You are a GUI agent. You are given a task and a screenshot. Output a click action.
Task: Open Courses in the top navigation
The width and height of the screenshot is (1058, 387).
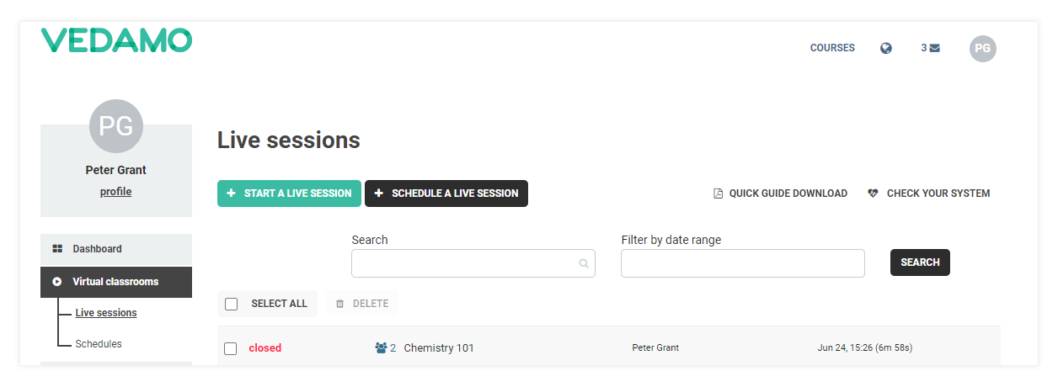coord(832,48)
